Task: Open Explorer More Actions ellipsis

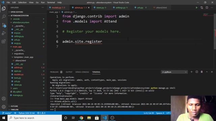Action: point(43,7)
